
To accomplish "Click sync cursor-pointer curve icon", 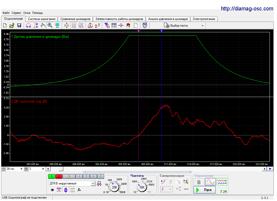I will point(186,182).
